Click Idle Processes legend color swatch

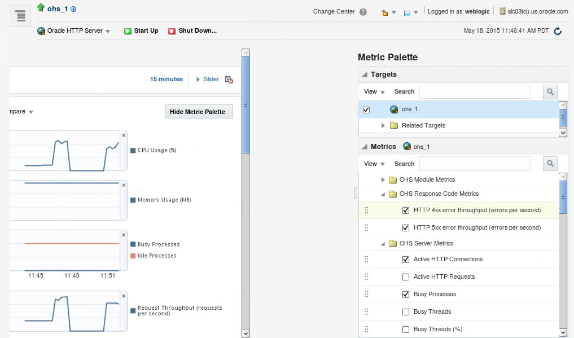tap(133, 256)
